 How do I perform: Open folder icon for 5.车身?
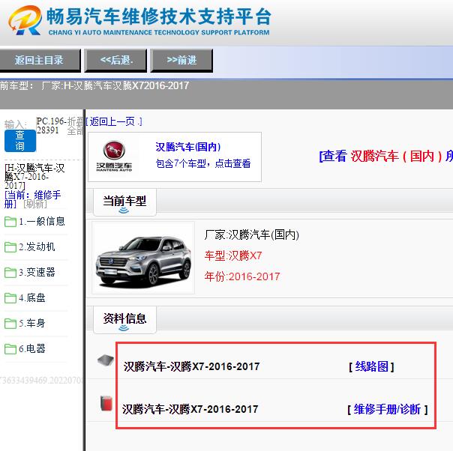tap(10, 323)
